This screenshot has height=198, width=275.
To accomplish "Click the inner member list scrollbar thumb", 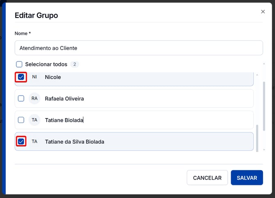I will click(x=257, y=138).
